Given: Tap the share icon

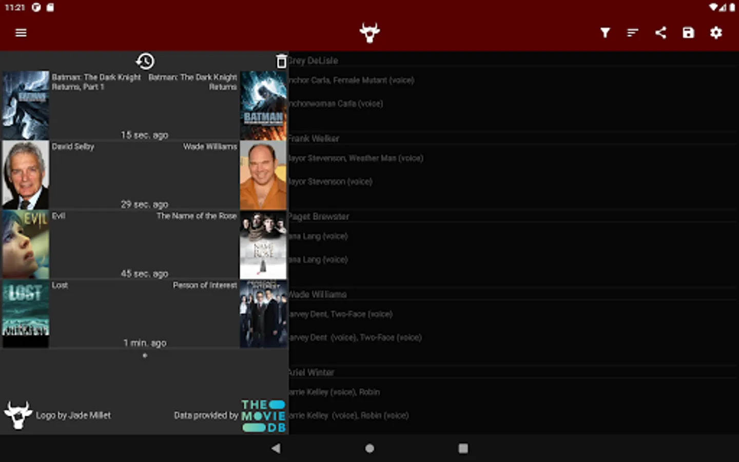Looking at the screenshot, I should [660, 33].
